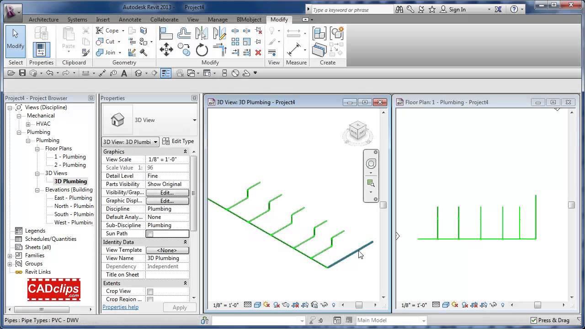
Task: Click Edit for Graphic Display Options
Action: (x=167, y=201)
